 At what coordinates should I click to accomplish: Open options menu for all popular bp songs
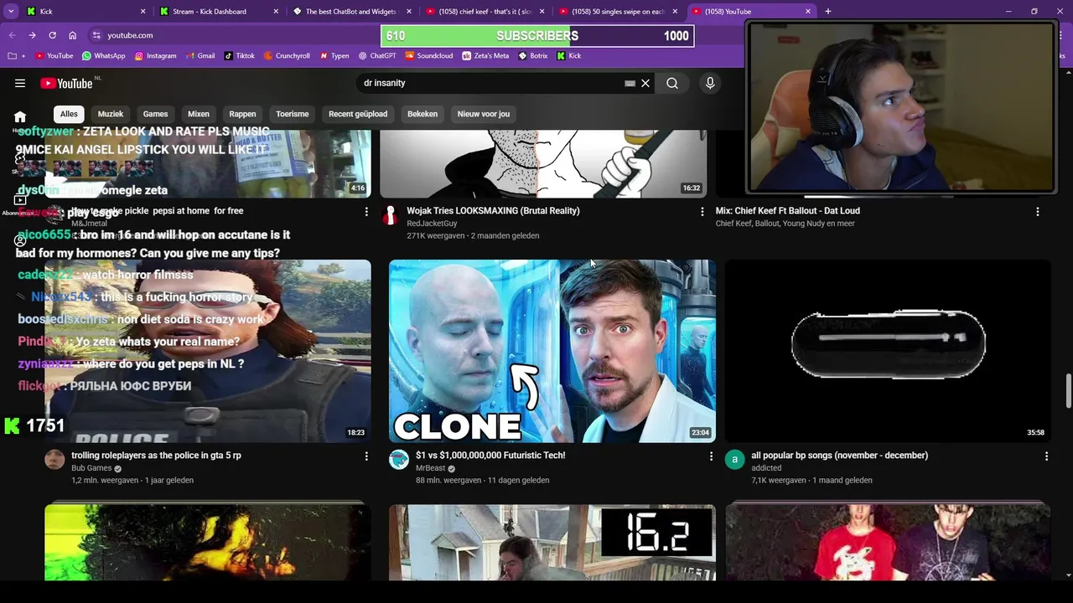pos(1046,456)
